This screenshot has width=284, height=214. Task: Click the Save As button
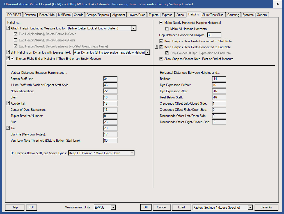coord(266,207)
